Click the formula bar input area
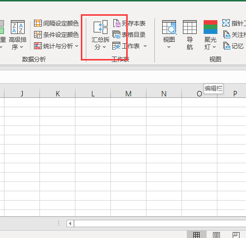 click(123, 77)
